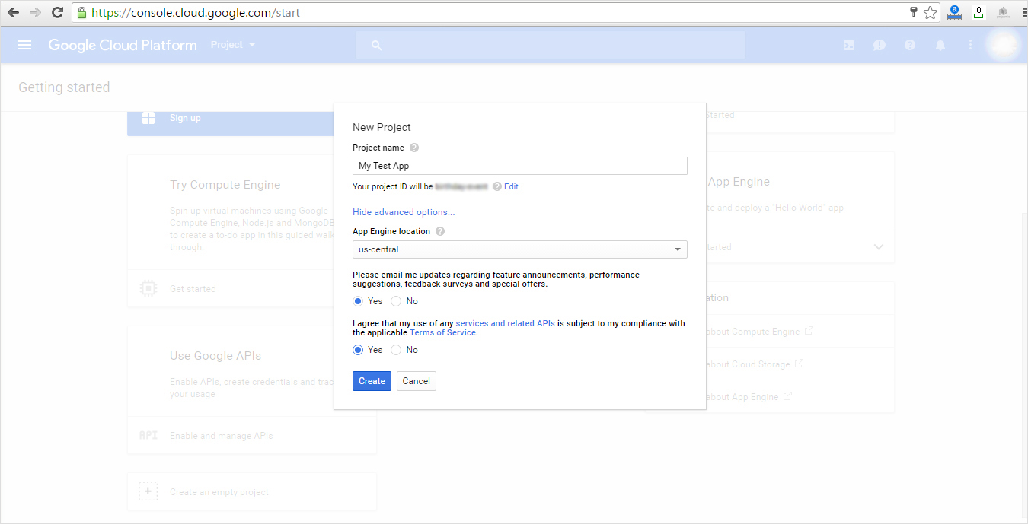Click the Use Google APIs heading

pyautogui.click(x=215, y=356)
